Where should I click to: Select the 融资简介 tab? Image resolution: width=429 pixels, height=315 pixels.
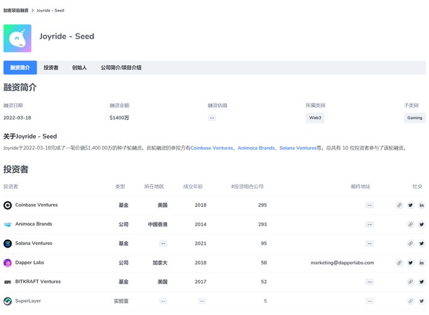click(20, 68)
